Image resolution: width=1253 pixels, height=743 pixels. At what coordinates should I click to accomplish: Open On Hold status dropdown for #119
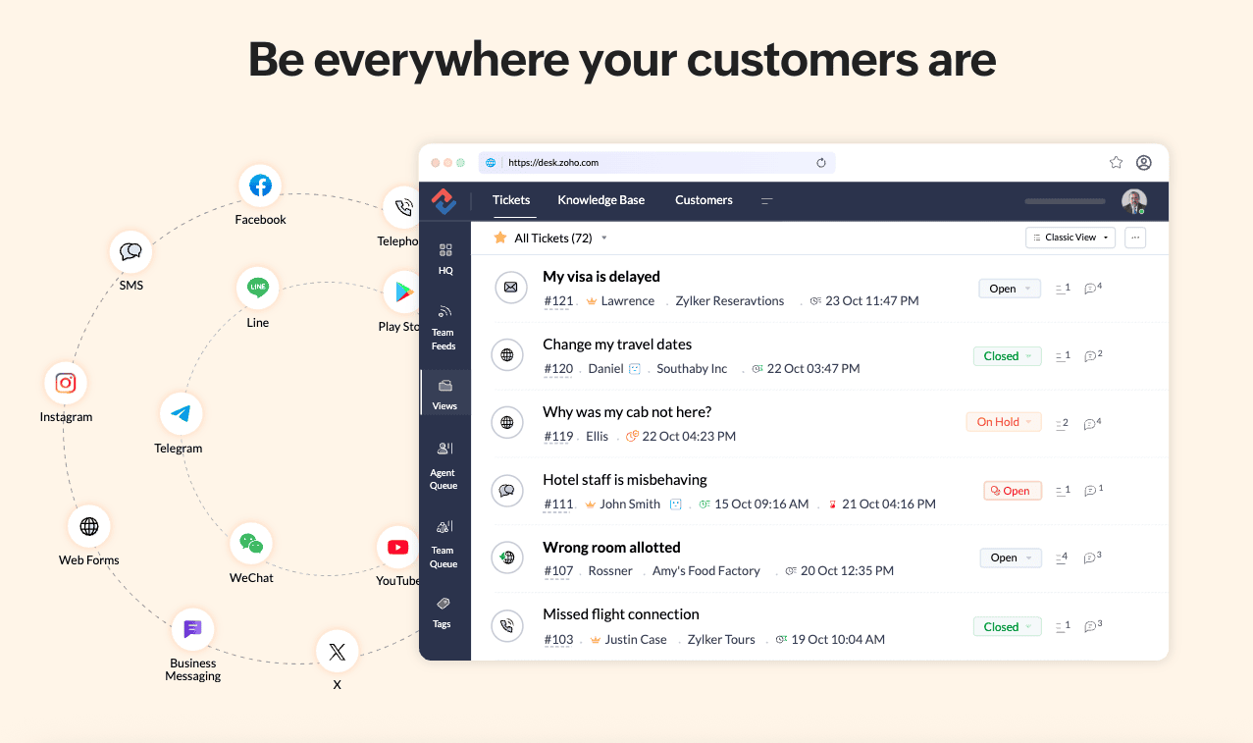click(x=1004, y=422)
